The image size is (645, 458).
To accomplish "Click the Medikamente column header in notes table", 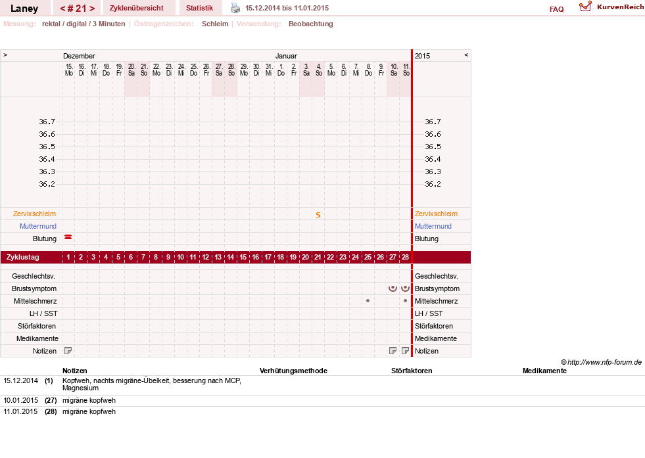I will [544, 371].
